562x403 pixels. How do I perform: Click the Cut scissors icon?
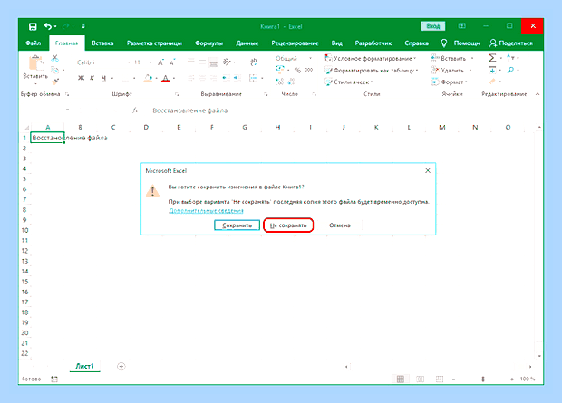click(54, 58)
